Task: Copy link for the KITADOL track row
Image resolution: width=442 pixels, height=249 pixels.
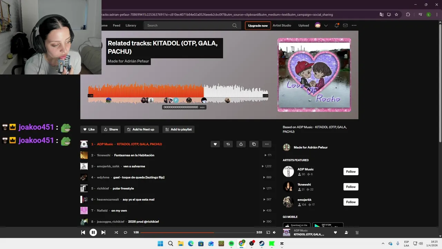Action: [x=254, y=144]
